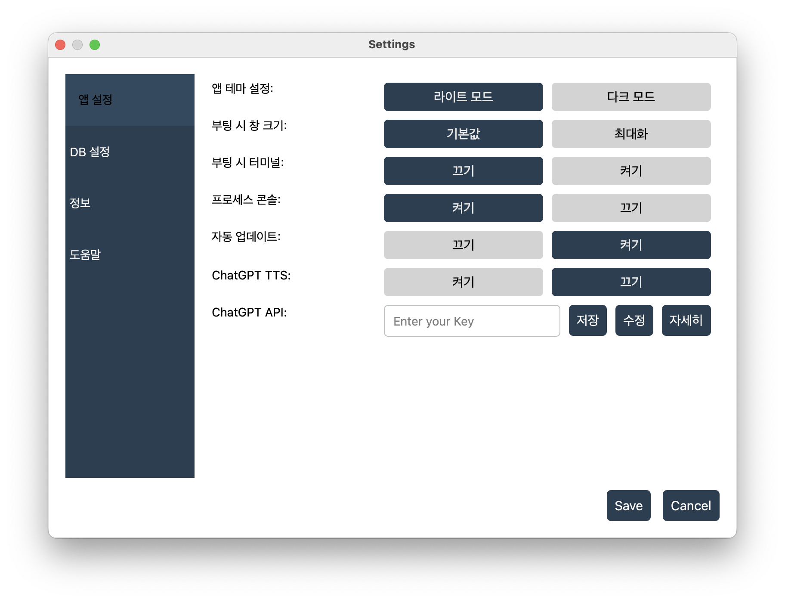Viewport: 785px width, 602px height.
Task: Click the Cancel button
Action: (x=691, y=506)
